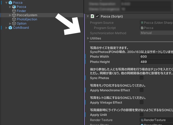Click the Photo Height label
Image resolution: width=173 pixels, height=125 pixels.
tap(100, 62)
